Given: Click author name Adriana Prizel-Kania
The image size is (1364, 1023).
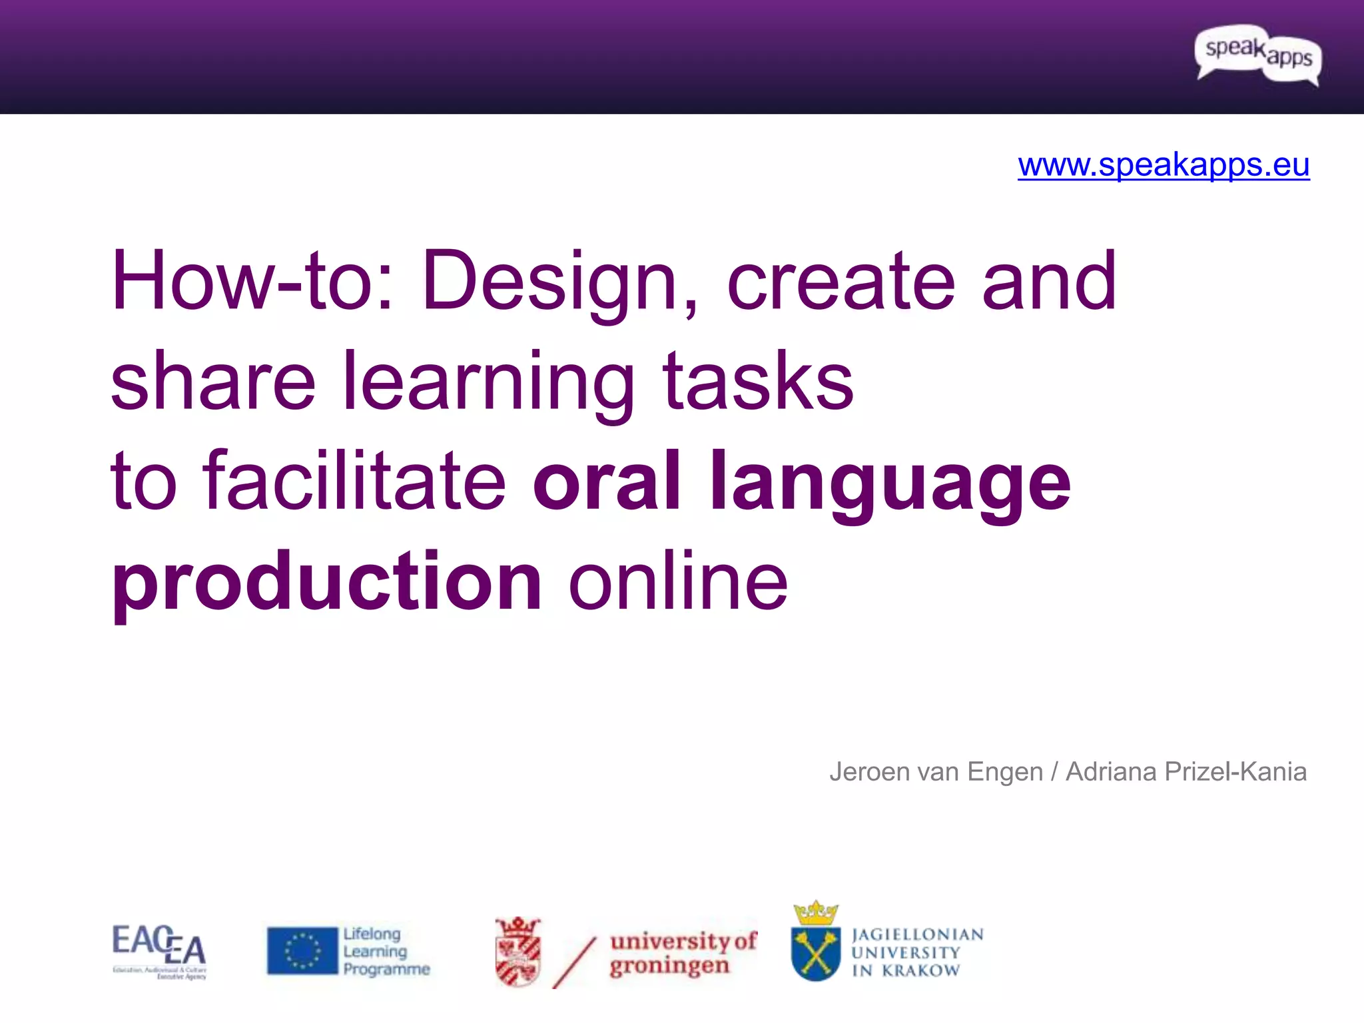Looking at the screenshot, I should click(1186, 772).
